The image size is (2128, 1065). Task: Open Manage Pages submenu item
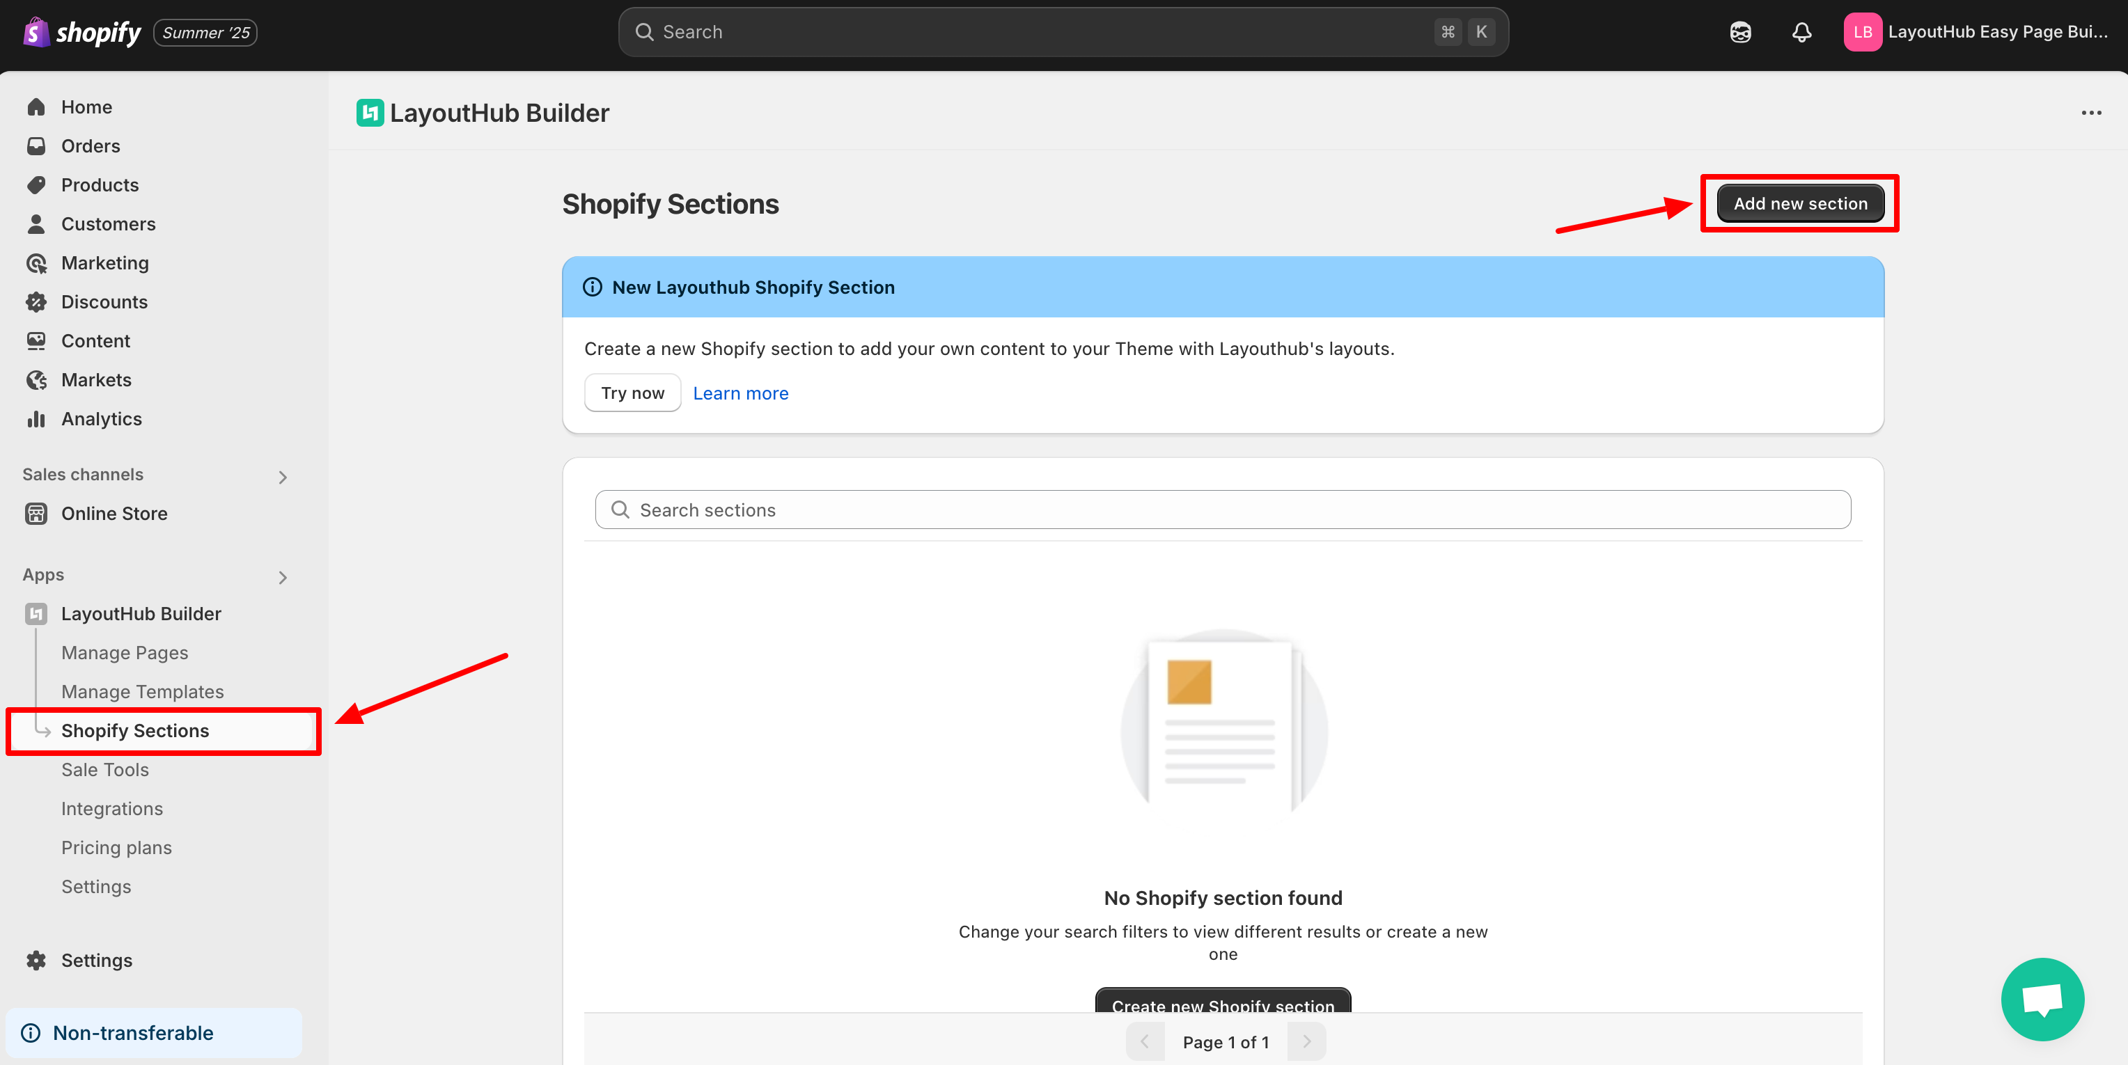[124, 652]
